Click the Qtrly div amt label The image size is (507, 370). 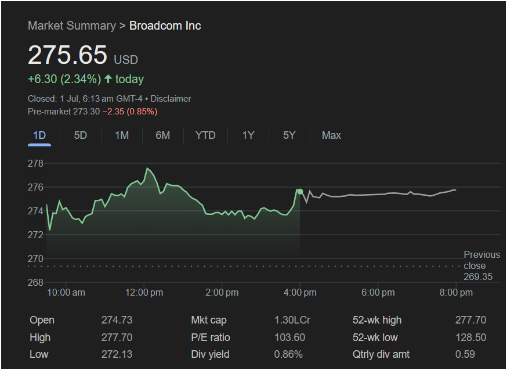(381, 354)
